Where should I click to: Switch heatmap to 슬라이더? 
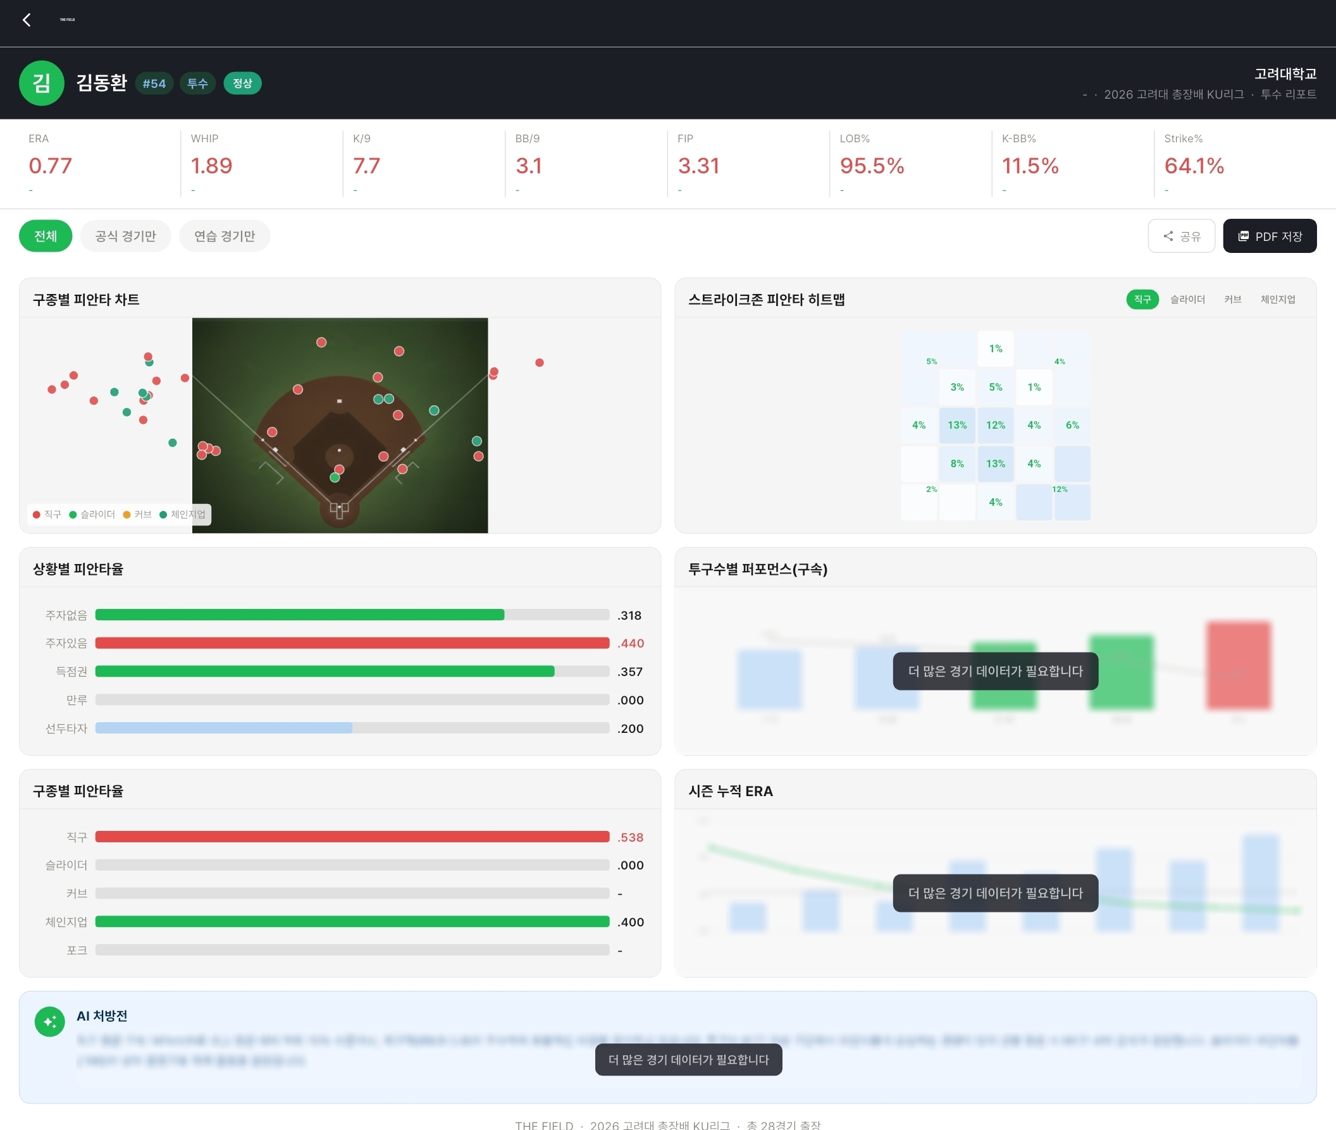1187,299
